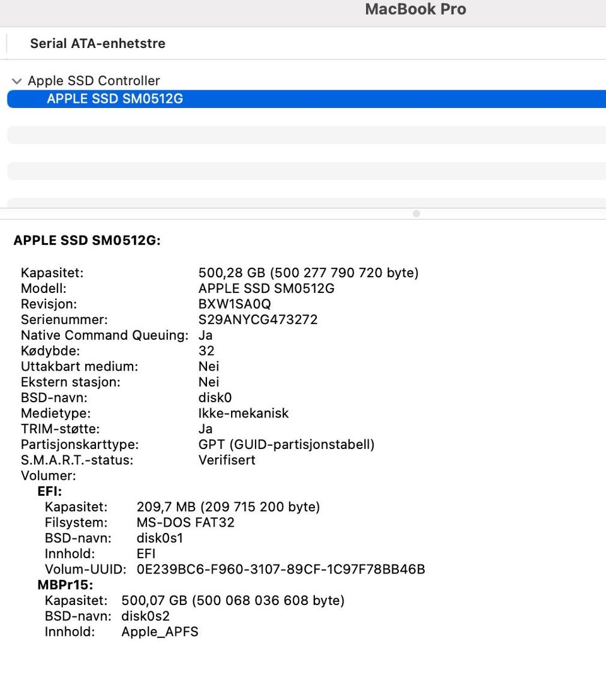Click the MacBook Pro window title

pos(415,9)
